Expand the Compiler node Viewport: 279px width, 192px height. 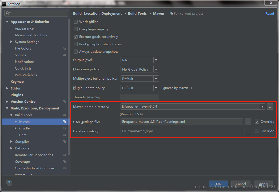(11, 142)
